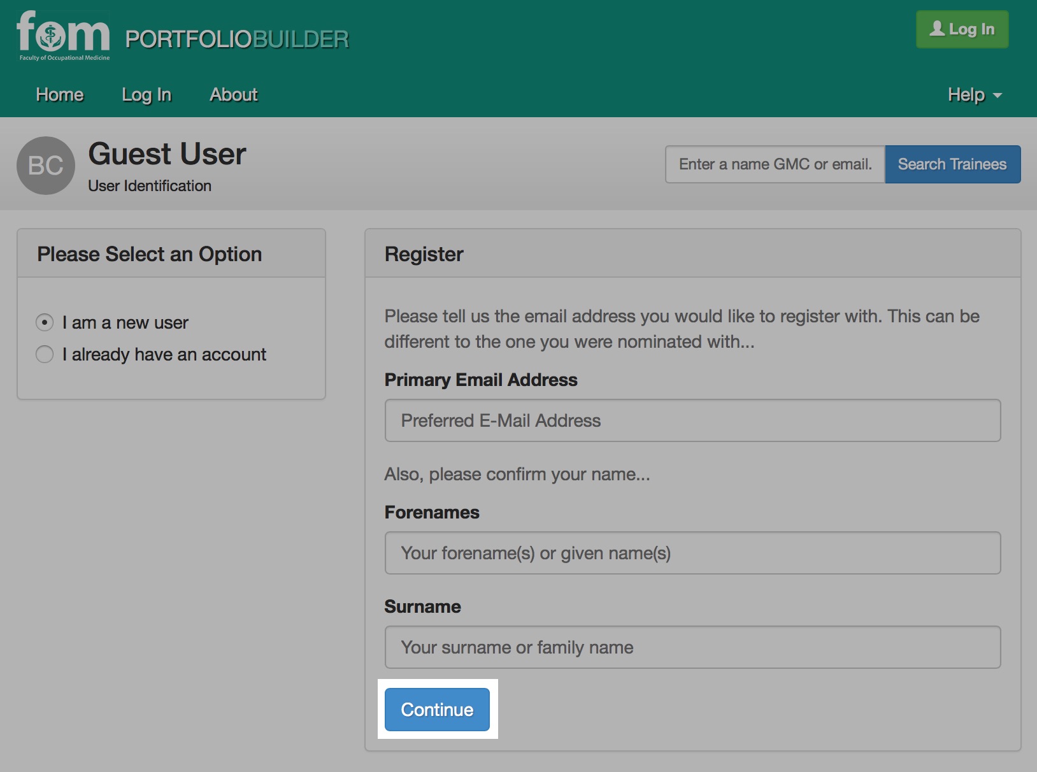
Task: Select 'I already have an account' radio button
Action: [45, 354]
